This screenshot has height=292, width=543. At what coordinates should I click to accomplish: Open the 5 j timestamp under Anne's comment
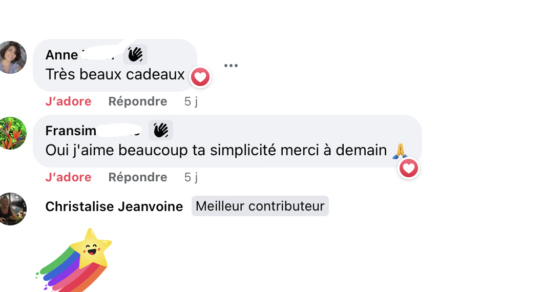coord(191,101)
